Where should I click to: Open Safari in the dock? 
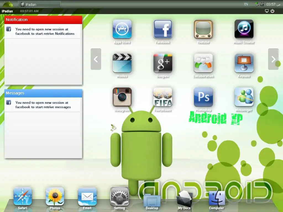point(23,196)
